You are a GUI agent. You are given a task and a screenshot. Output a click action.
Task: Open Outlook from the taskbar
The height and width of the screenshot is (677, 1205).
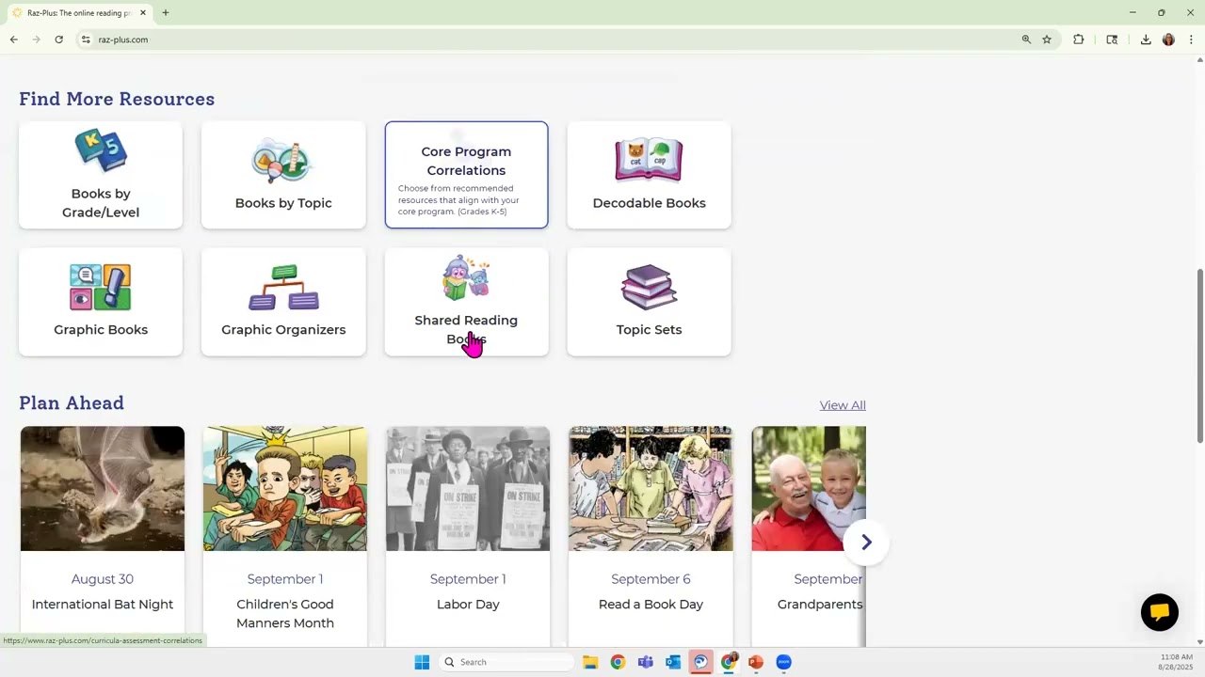click(673, 662)
